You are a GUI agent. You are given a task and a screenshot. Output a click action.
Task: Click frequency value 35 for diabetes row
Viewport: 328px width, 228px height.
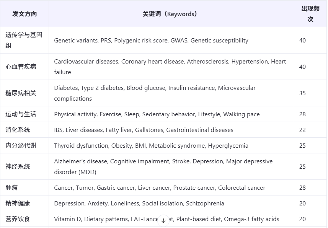[302, 93]
